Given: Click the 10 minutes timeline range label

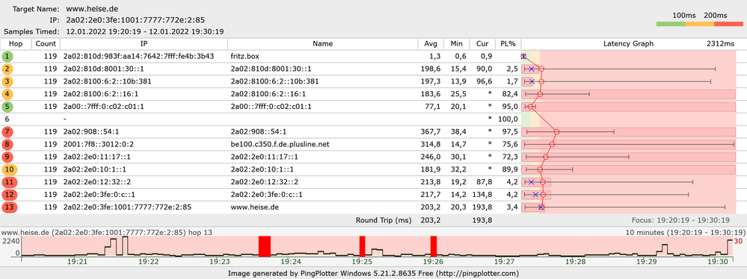Looking at the screenshot, I should coord(685,233).
